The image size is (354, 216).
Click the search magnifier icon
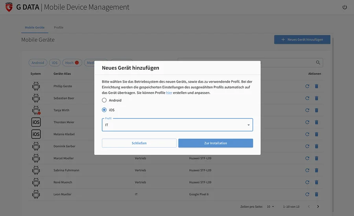pyautogui.click(x=318, y=63)
